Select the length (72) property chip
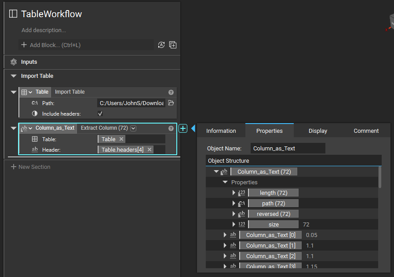This screenshot has width=394, height=277. (274, 193)
